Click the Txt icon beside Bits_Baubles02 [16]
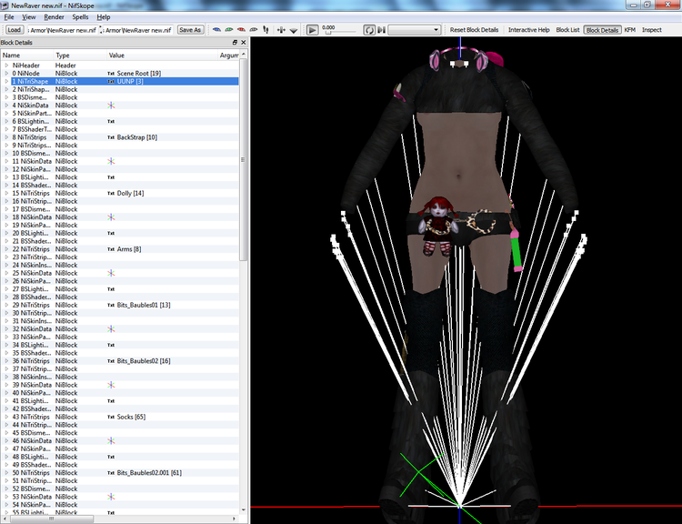Viewport: 682px width, 524px height. pos(111,361)
